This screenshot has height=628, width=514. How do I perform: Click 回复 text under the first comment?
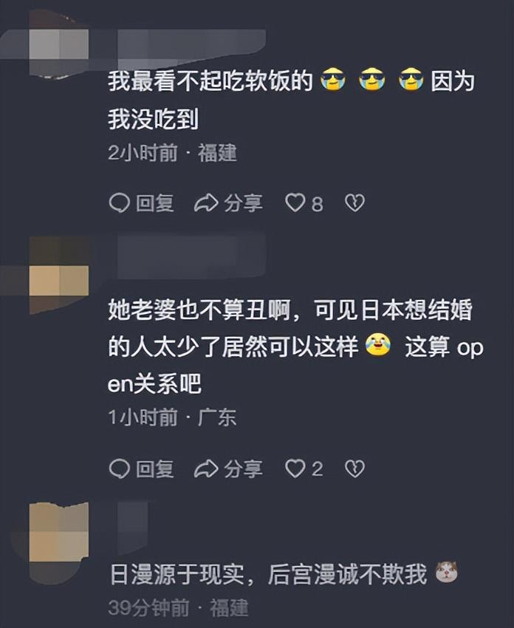click(x=155, y=203)
